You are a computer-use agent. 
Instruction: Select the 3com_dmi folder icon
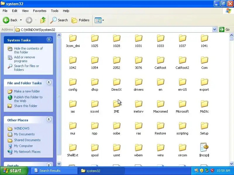[73, 38]
